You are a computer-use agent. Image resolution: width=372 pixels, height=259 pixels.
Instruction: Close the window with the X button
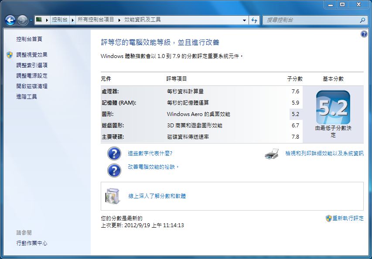click(358, 5)
